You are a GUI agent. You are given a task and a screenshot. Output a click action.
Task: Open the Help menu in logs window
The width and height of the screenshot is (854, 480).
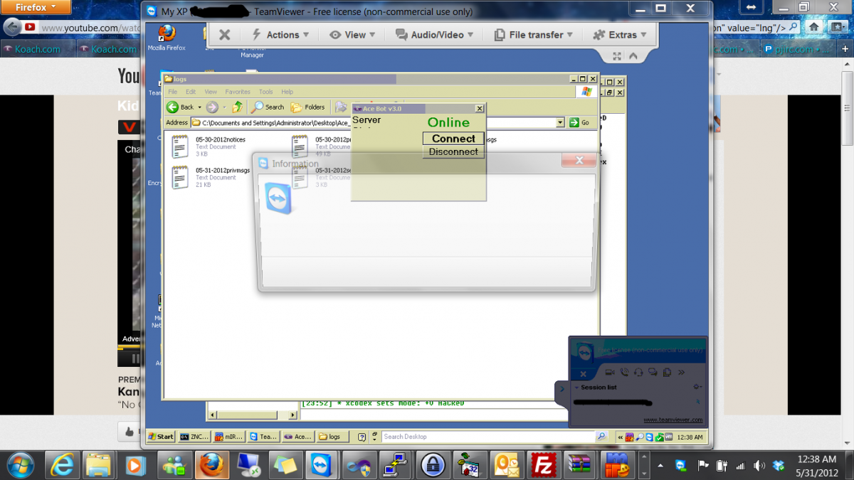click(x=287, y=92)
